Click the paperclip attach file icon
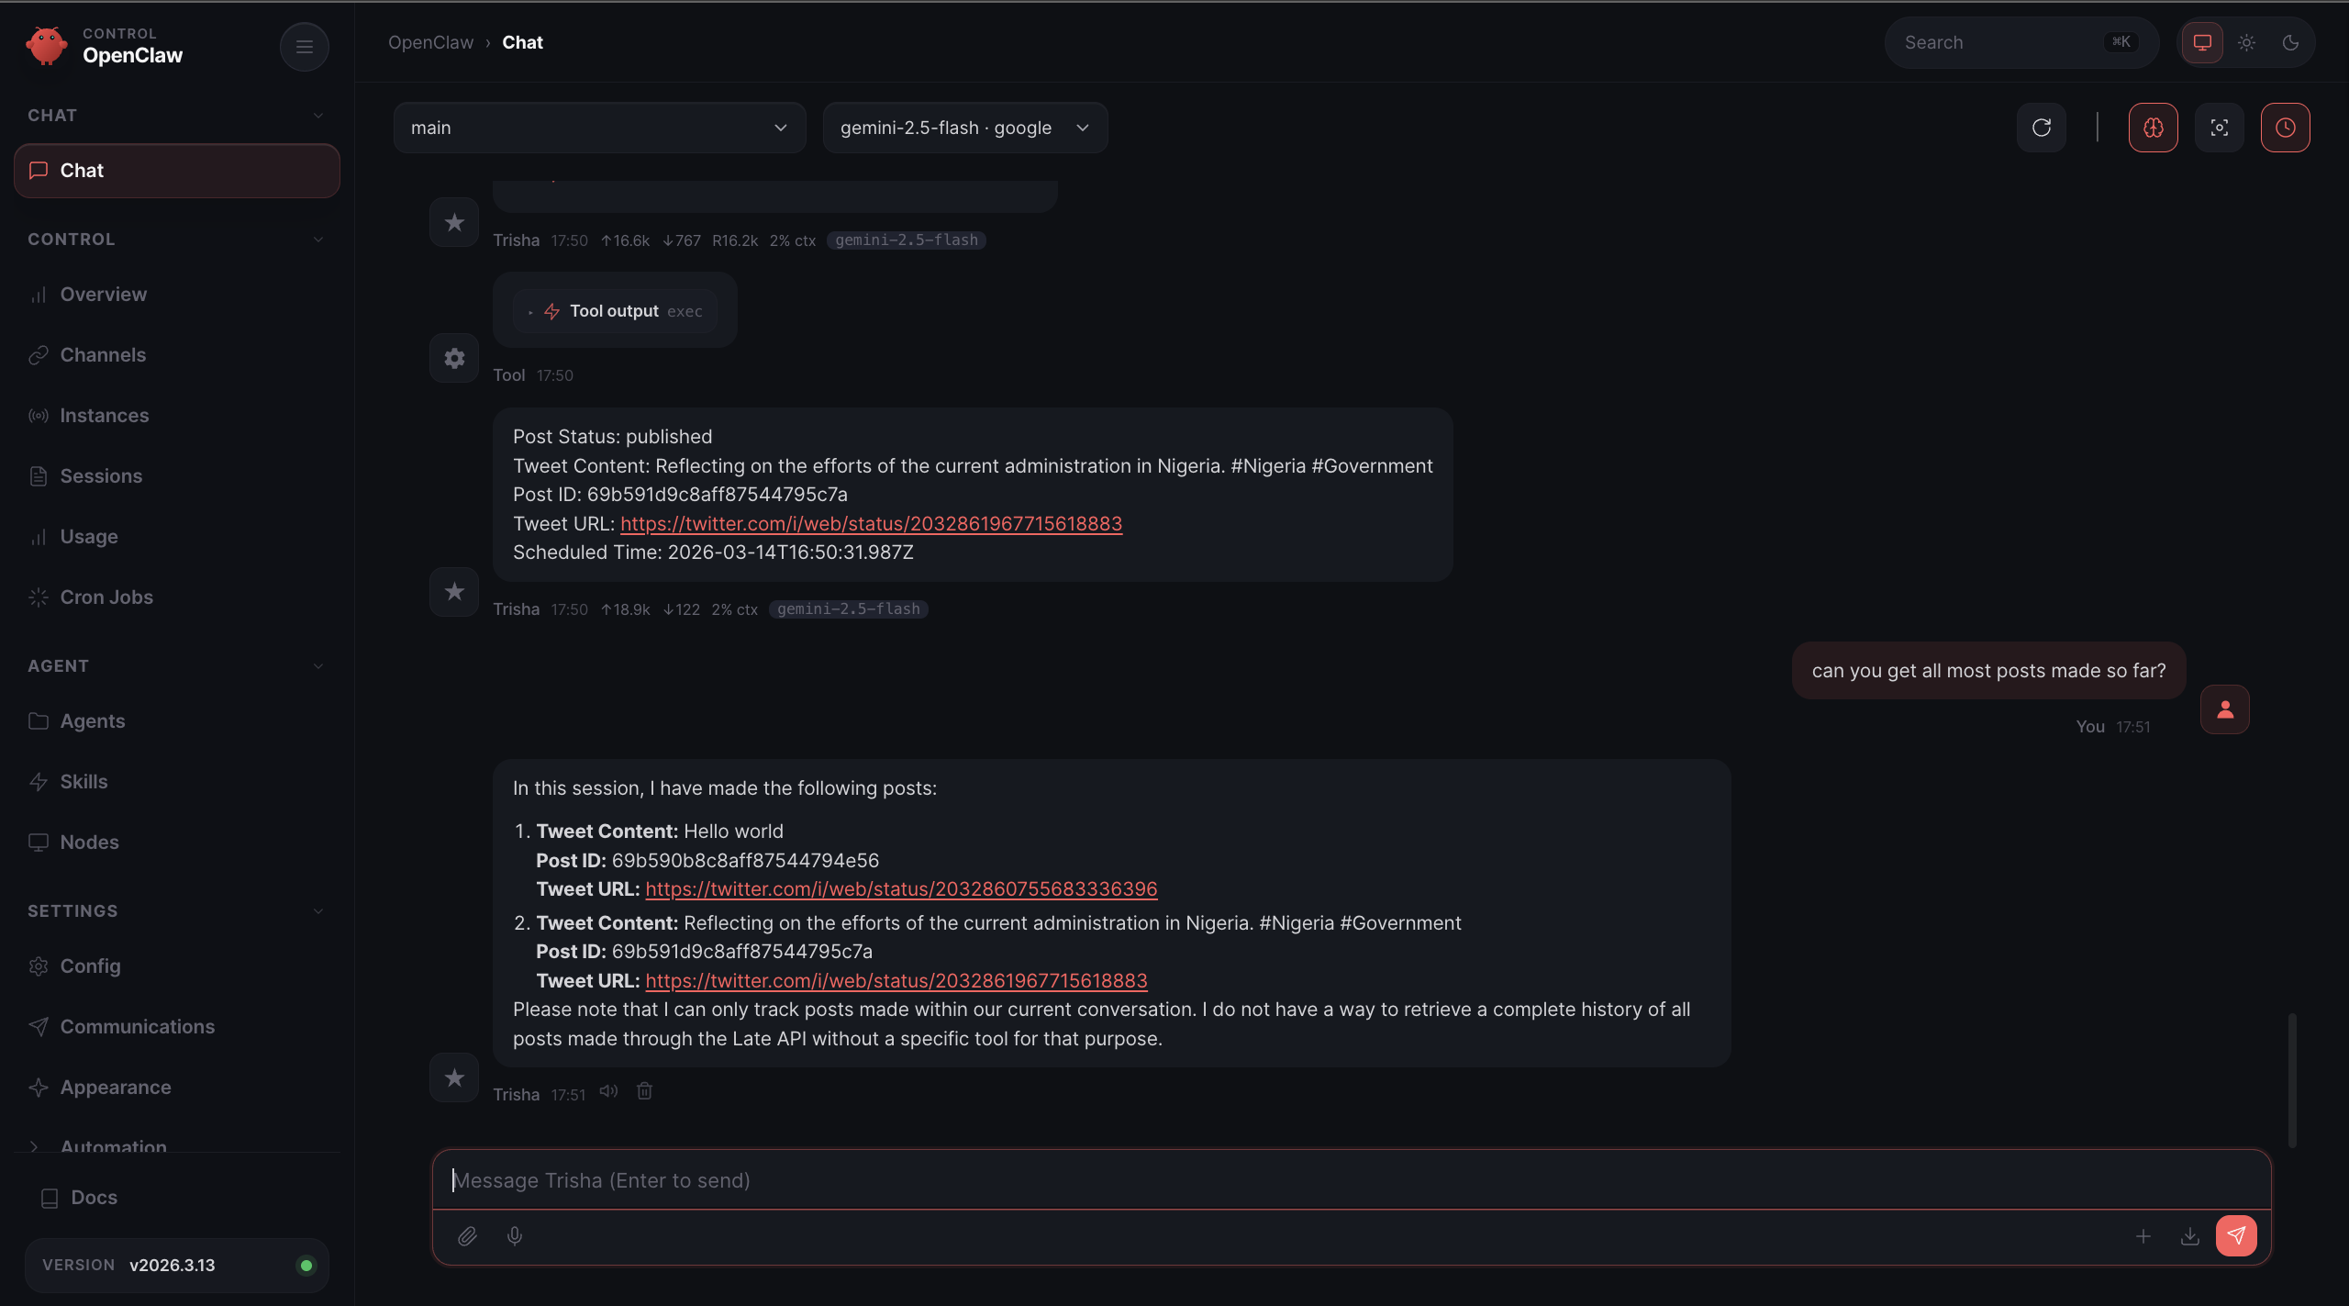Viewport: 2349px width, 1306px height. tap(467, 1236)
